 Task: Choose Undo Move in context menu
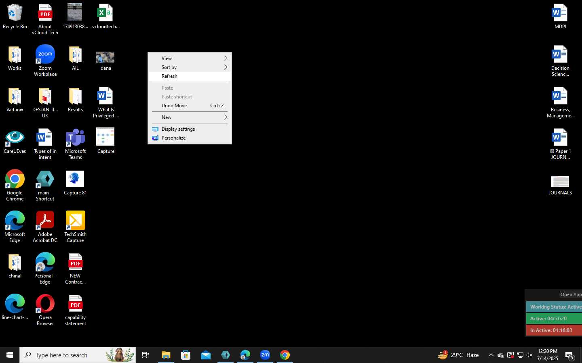190,106
